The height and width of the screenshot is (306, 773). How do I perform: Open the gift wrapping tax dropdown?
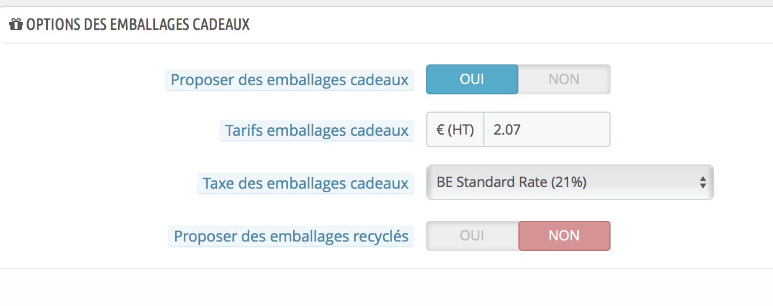pos(570,182)
